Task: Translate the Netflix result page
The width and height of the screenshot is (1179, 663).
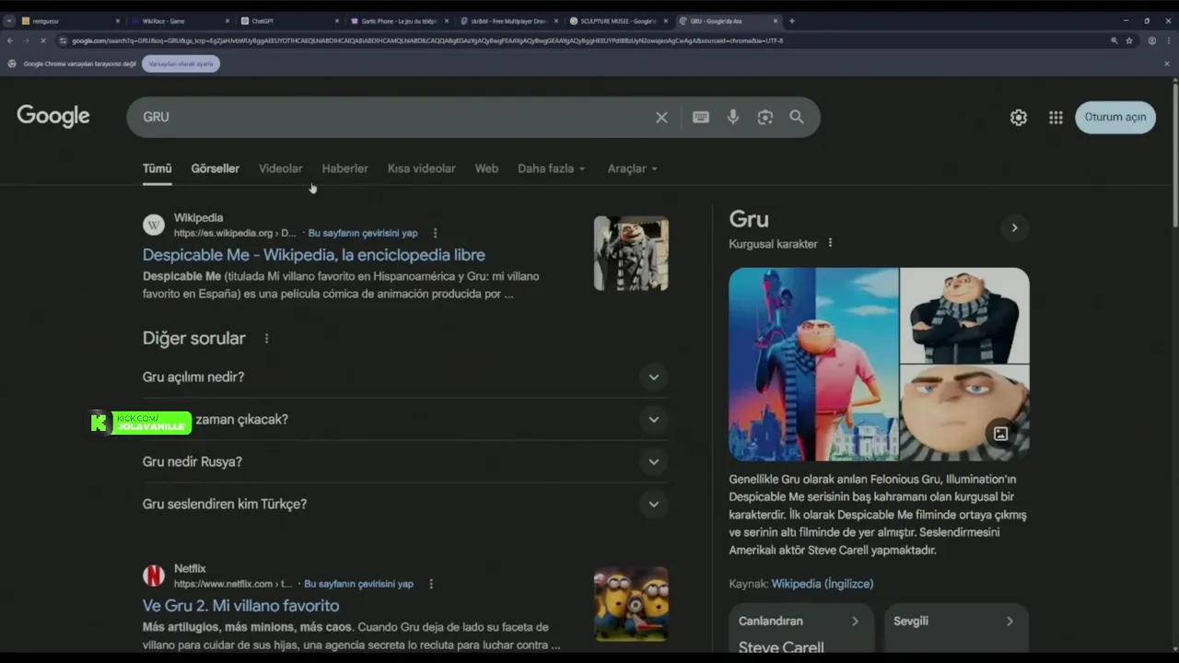Action: click(x=358, y=584)
